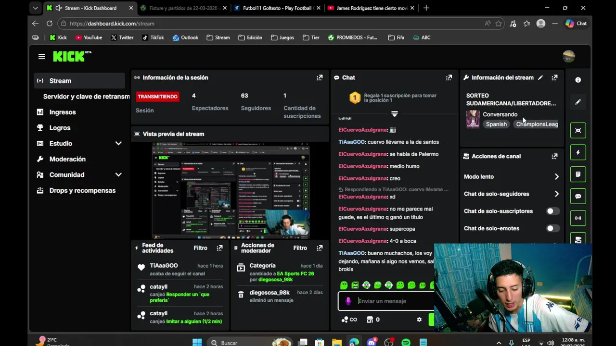Viewport: 616px width, 346px height.
Task: Click the Windows Start button
Action: [x=197, y=343]
